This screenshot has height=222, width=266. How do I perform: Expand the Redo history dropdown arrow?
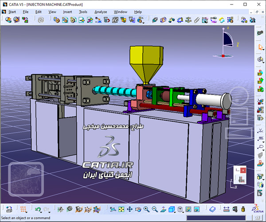coord(49,212)
